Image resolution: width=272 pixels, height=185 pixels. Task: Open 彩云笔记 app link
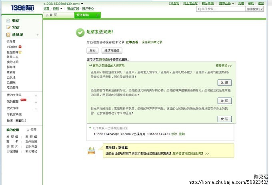tap(31, 151)
